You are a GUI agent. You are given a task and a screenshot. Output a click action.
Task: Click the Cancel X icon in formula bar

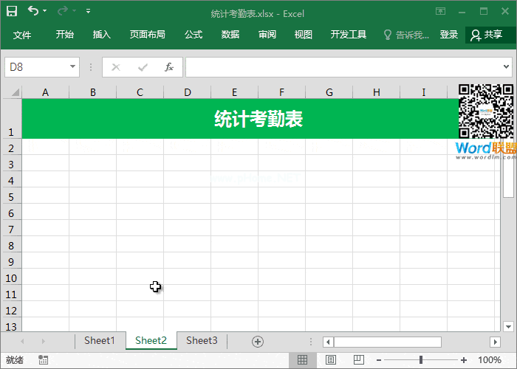116,67
